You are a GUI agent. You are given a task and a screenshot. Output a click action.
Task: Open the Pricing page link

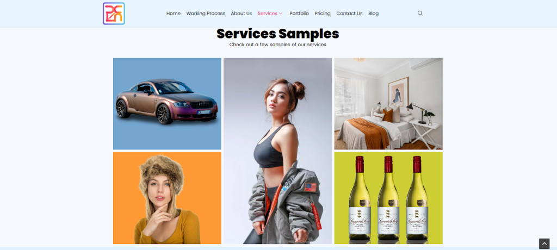pyautogui.click(x=323, y=14)
